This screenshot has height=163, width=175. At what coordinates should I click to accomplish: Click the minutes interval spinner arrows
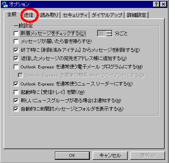pyautogui.click(x=109, y=33)
